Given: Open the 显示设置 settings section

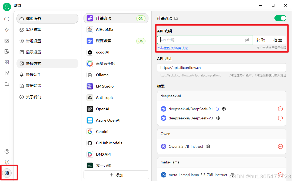Looking at the screenshot, I should click(x=48, y=52).
